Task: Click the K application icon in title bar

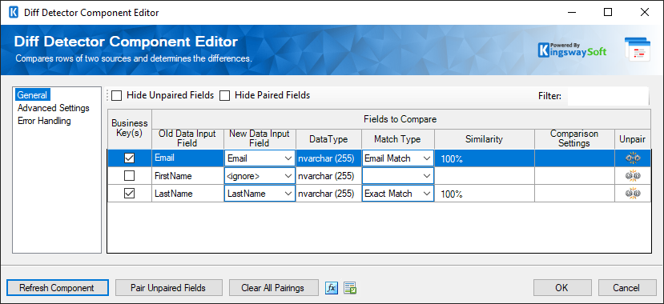Action: point(14,12)
